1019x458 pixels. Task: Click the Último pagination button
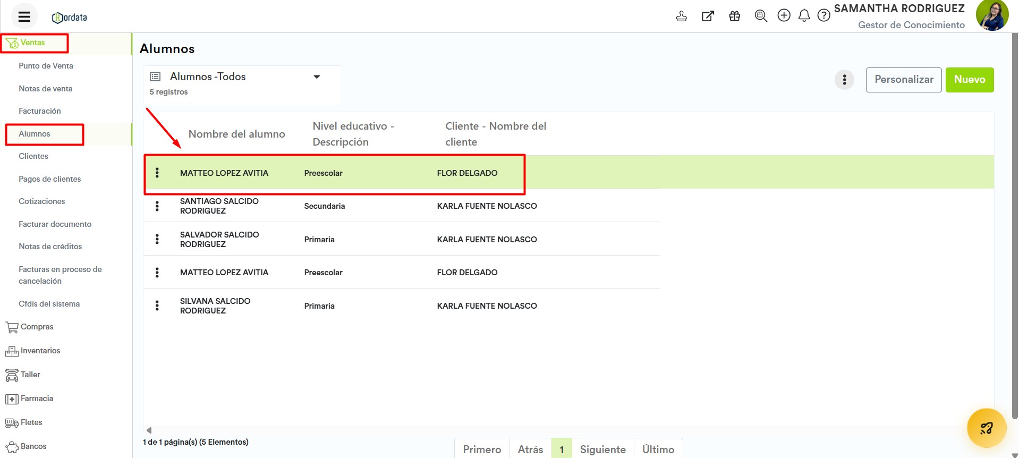click(658, 449)
